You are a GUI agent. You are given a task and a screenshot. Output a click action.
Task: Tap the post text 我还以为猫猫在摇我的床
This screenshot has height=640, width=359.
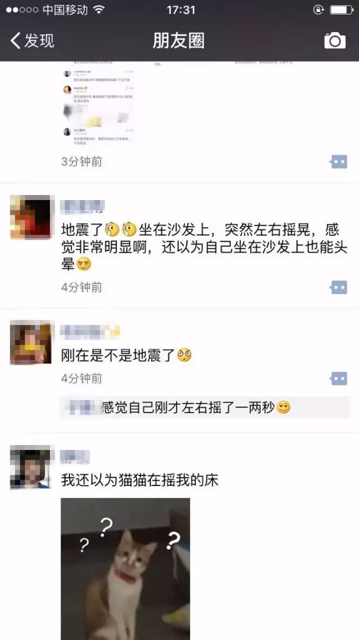pos(140,480)
